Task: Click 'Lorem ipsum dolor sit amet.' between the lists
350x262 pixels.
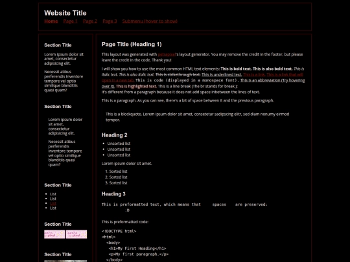Action: (x=127, y=164)
